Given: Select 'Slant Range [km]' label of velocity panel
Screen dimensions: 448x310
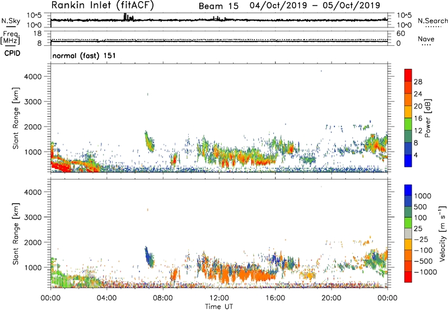Looking at the screenshot, I should (x=16, y=234).
